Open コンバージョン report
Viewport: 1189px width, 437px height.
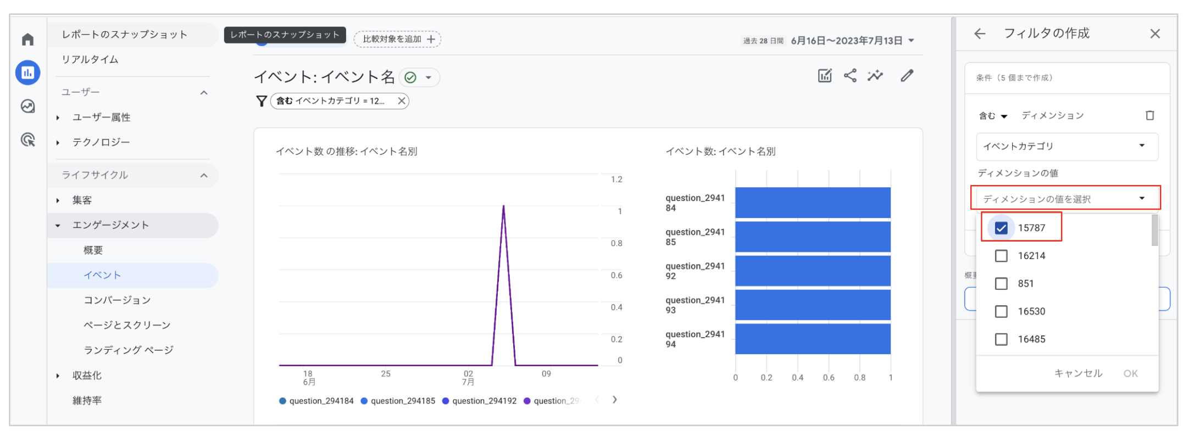pos(117,300)
